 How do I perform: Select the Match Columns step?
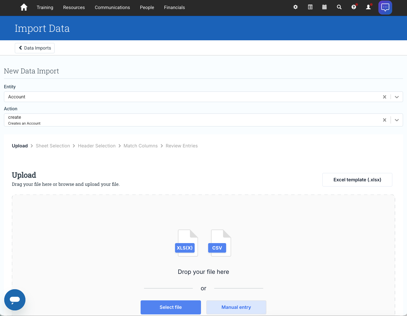[141, 146]
